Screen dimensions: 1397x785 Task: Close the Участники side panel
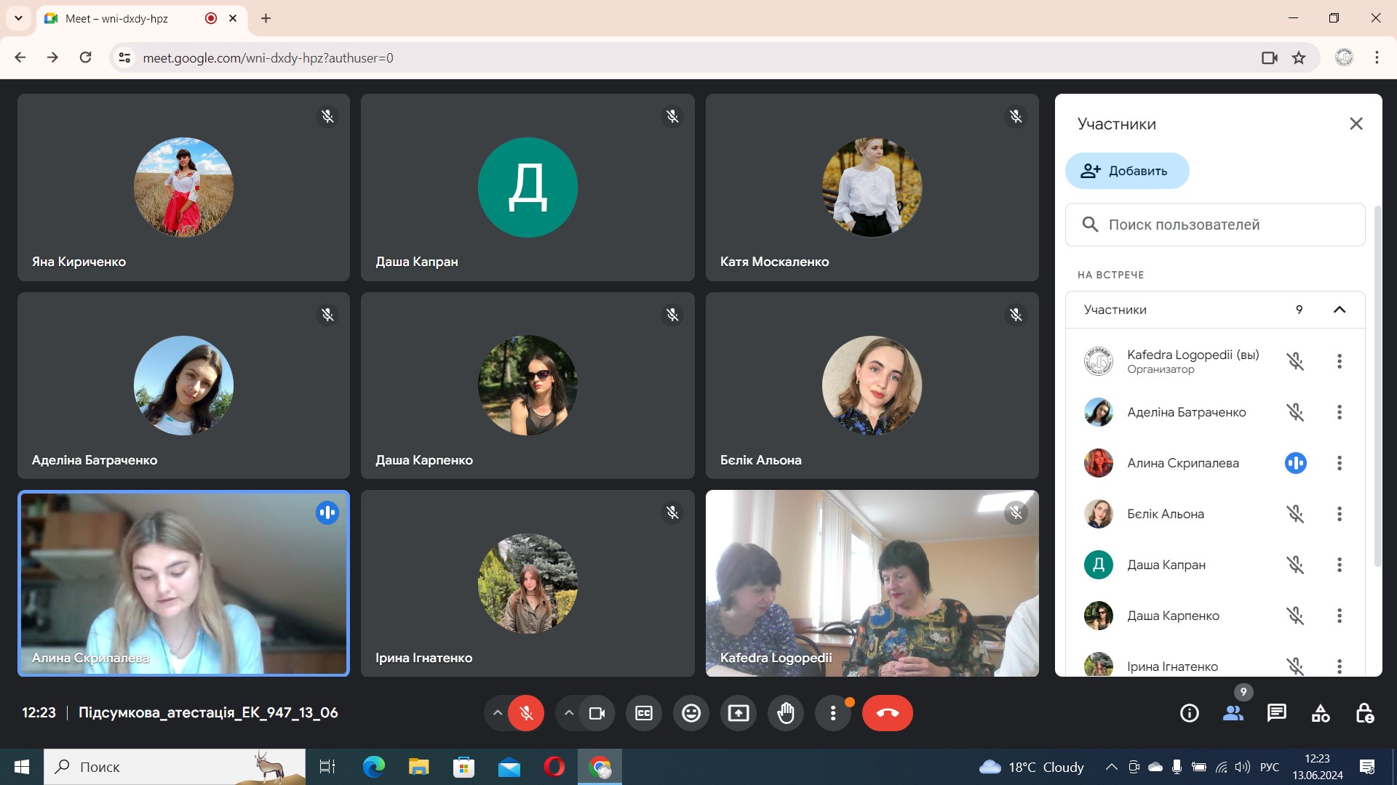click(x=1356, y=124)
